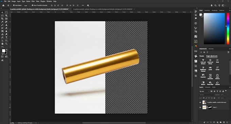Open the Plugins menu
231x124 pixels.
click(43, 1)
